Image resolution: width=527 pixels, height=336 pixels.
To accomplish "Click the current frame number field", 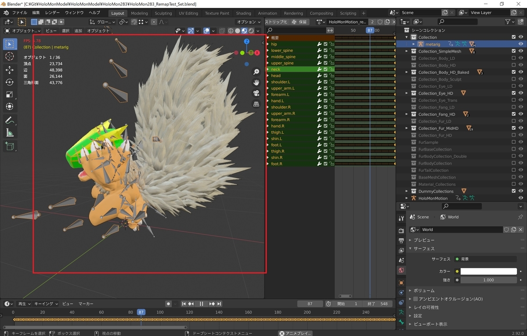I will pos(310,304).
